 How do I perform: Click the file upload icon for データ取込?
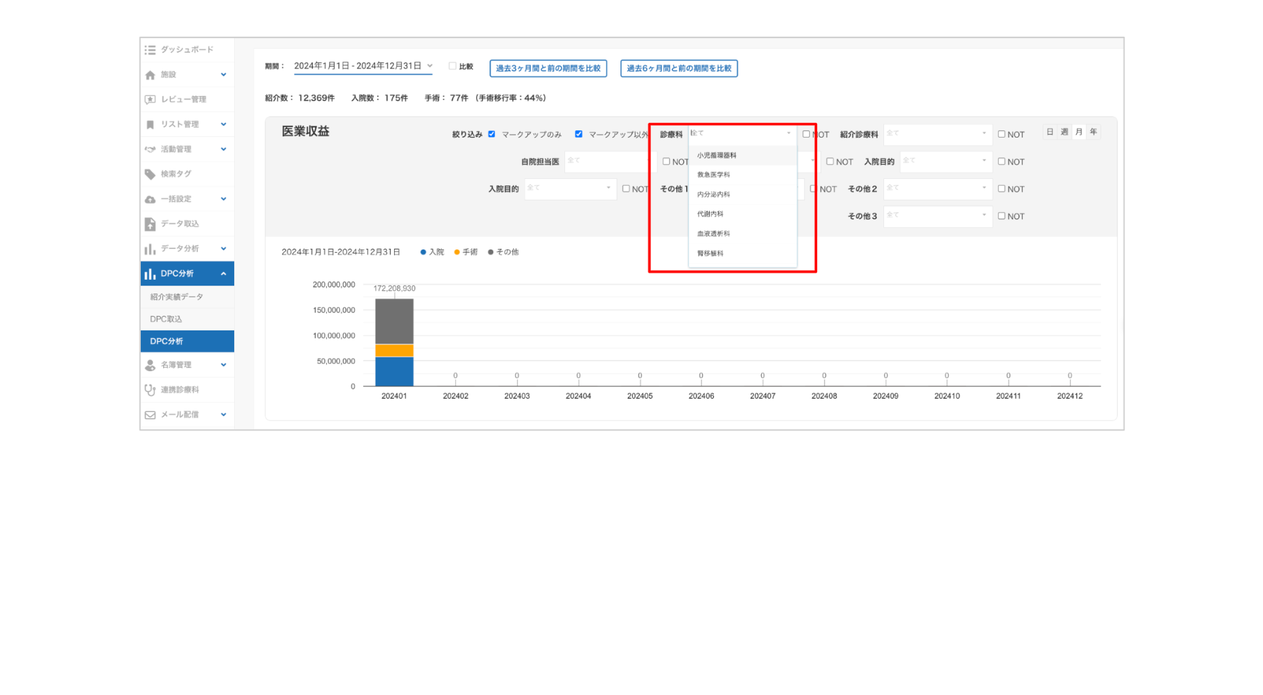click(x=150, y=224)
